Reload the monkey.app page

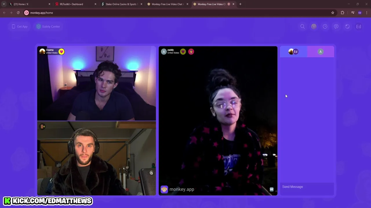tap(18, 13)
